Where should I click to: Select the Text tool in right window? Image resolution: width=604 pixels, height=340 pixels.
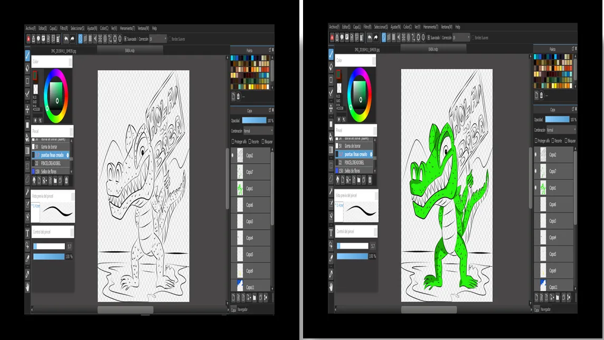tap(331, 232)
